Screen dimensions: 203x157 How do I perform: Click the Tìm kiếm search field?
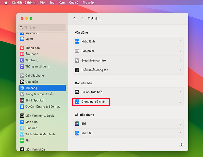[x=42, y=27]
